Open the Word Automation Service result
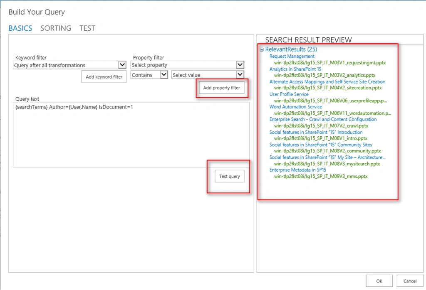The height and width of the screenshot is (290, 426). click(x=296, y=107)
